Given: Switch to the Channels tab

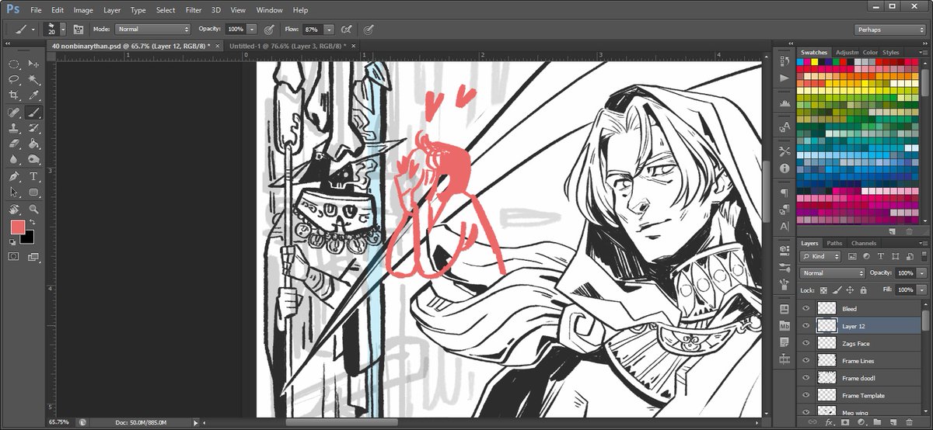Looking at the screenshot, I should [864, 243].
